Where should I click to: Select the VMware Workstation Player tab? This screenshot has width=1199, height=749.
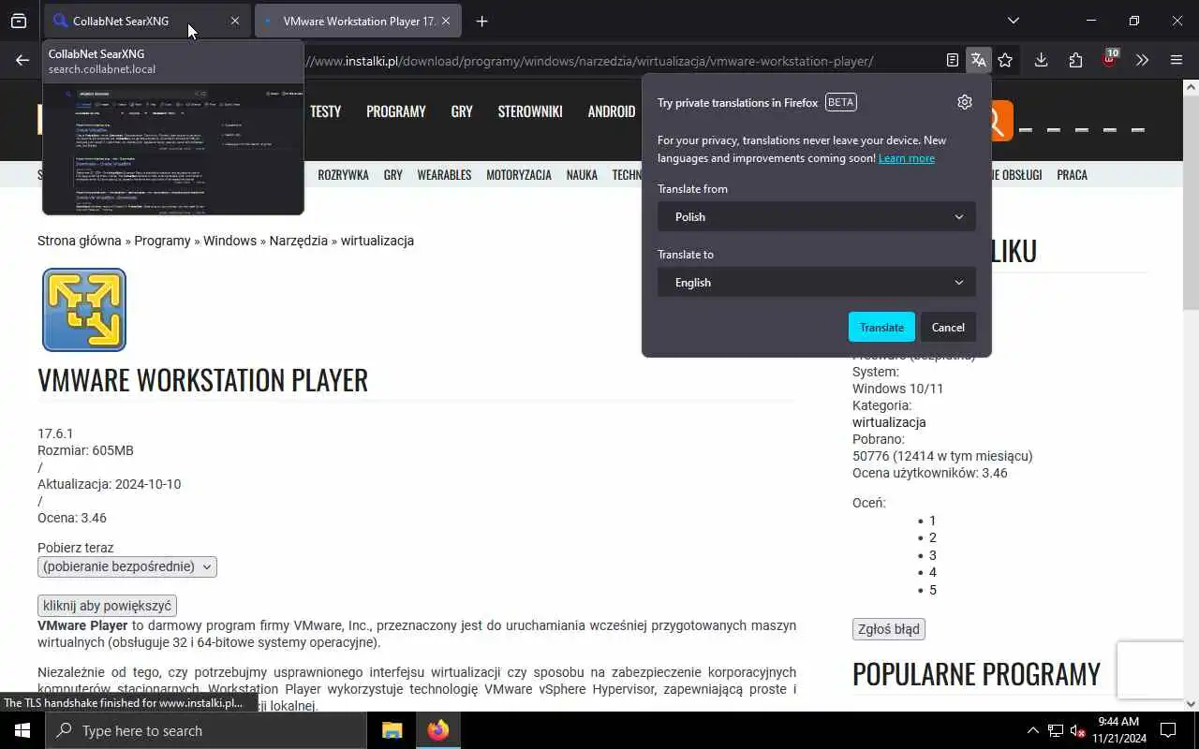358,21
